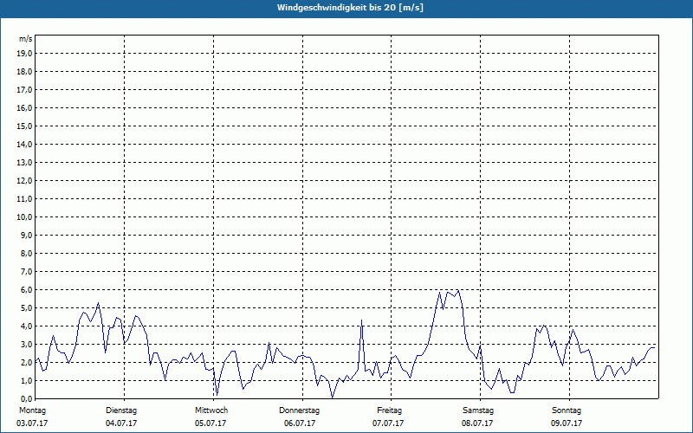Choose the 'Sonntag' day label

567,410
